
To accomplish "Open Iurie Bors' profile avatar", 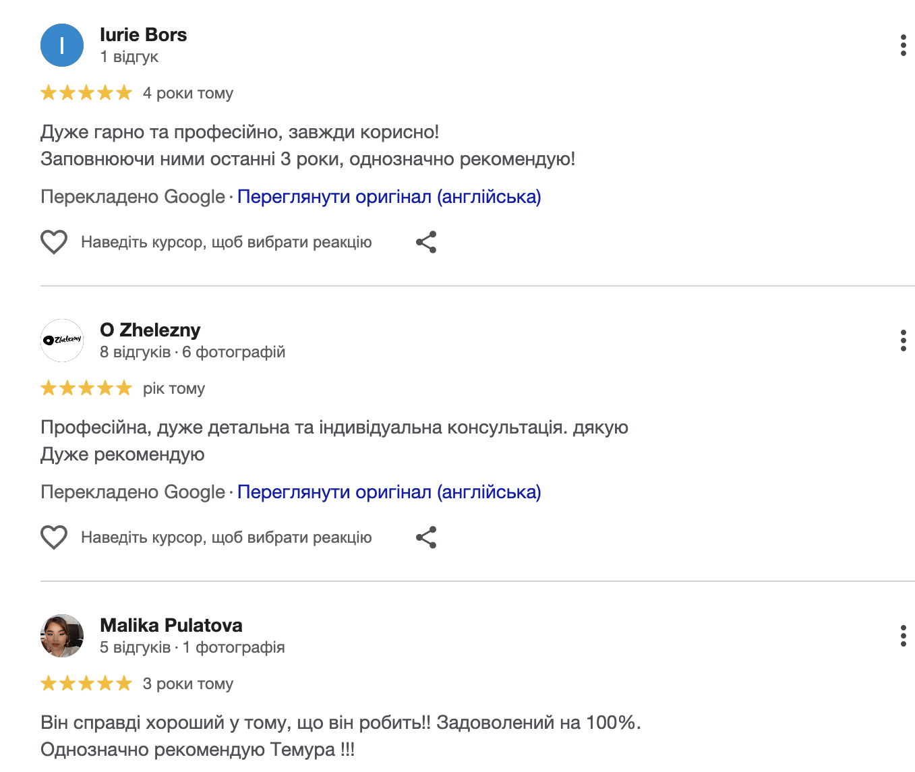I will click(62, 45).
